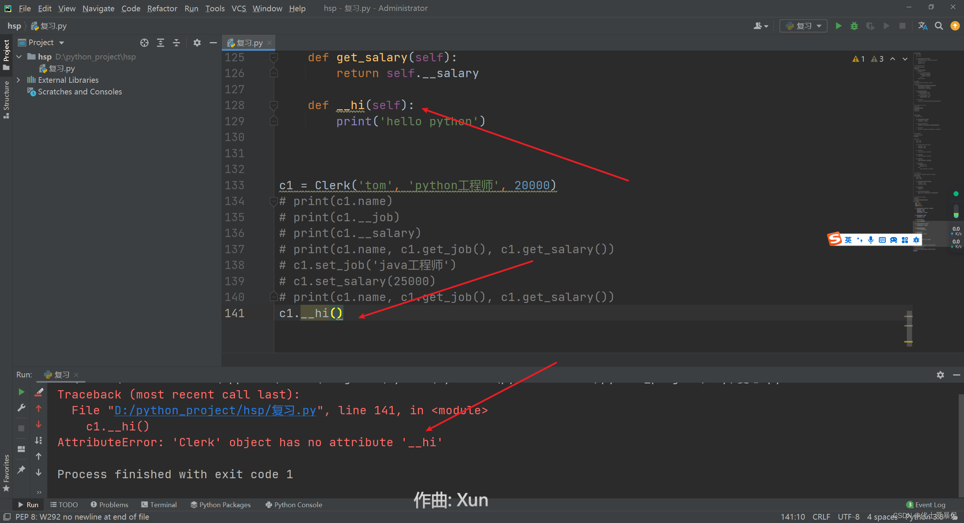
Task: Open the Project view dropdown
Action: pyautogui.click(x=41, y=43)
